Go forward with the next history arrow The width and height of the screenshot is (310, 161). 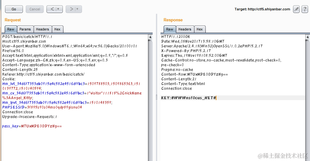tap(71, 9)
